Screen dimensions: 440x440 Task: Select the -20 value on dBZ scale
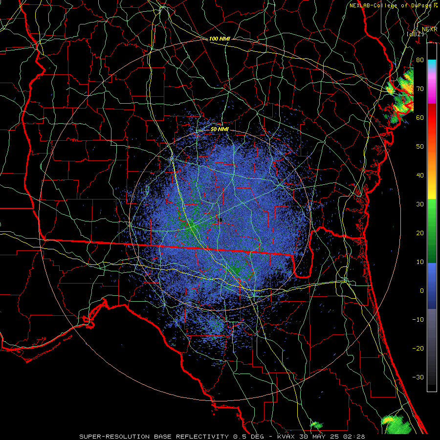click(x=418, y=349)
